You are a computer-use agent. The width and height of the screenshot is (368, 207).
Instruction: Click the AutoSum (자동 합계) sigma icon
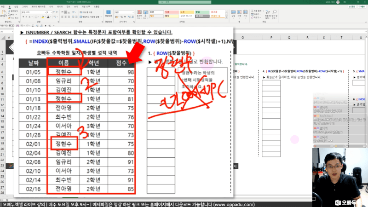coord(253,11)
